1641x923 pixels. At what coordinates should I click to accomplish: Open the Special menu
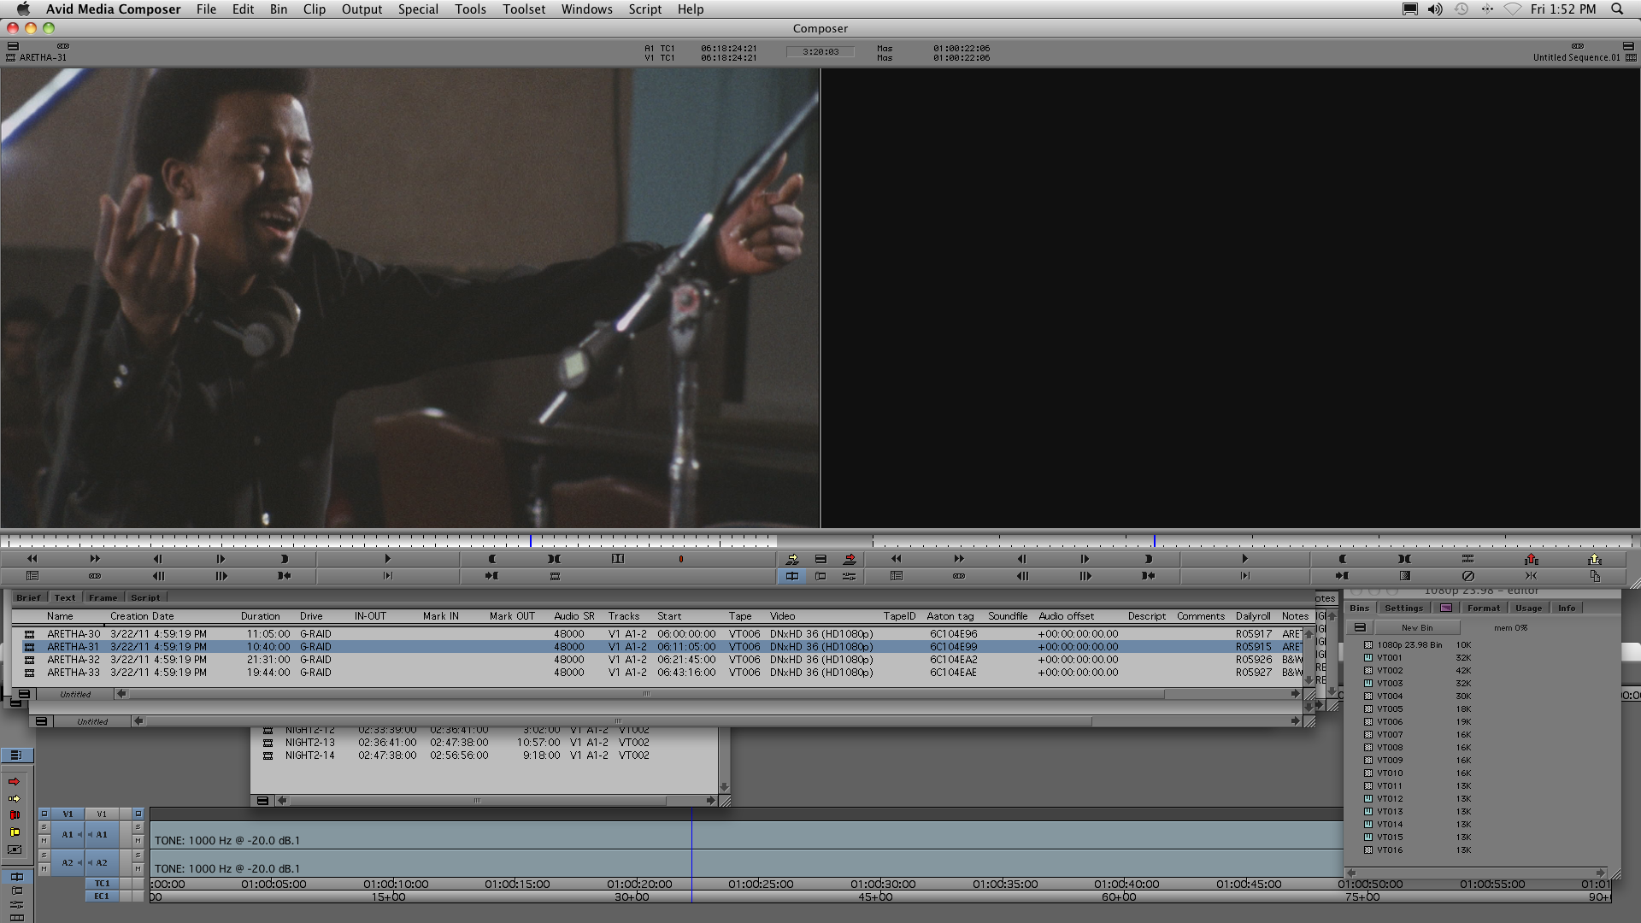tap(417, 9)
